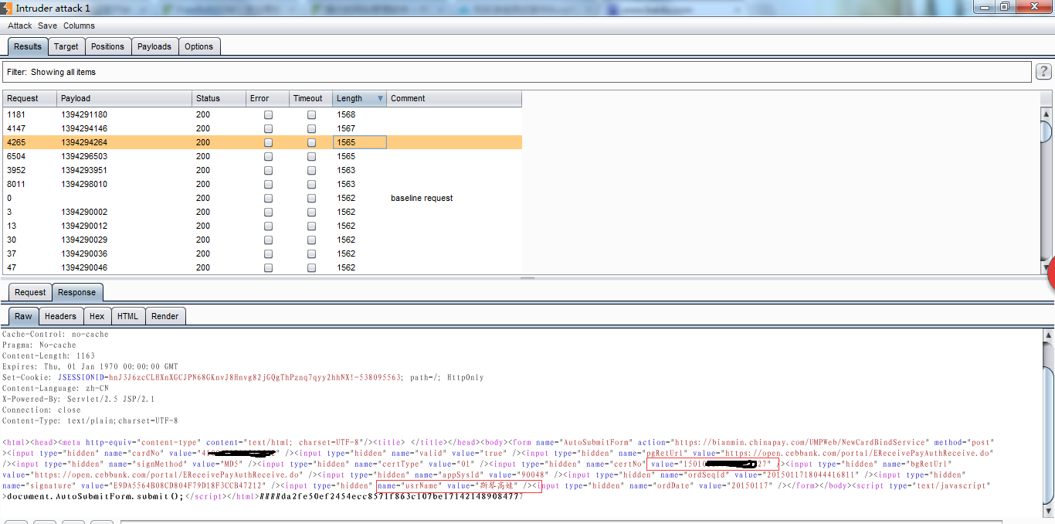1055x524 pixels.
Task: Sort by the Status column header
Action: [x=219, y=98]
